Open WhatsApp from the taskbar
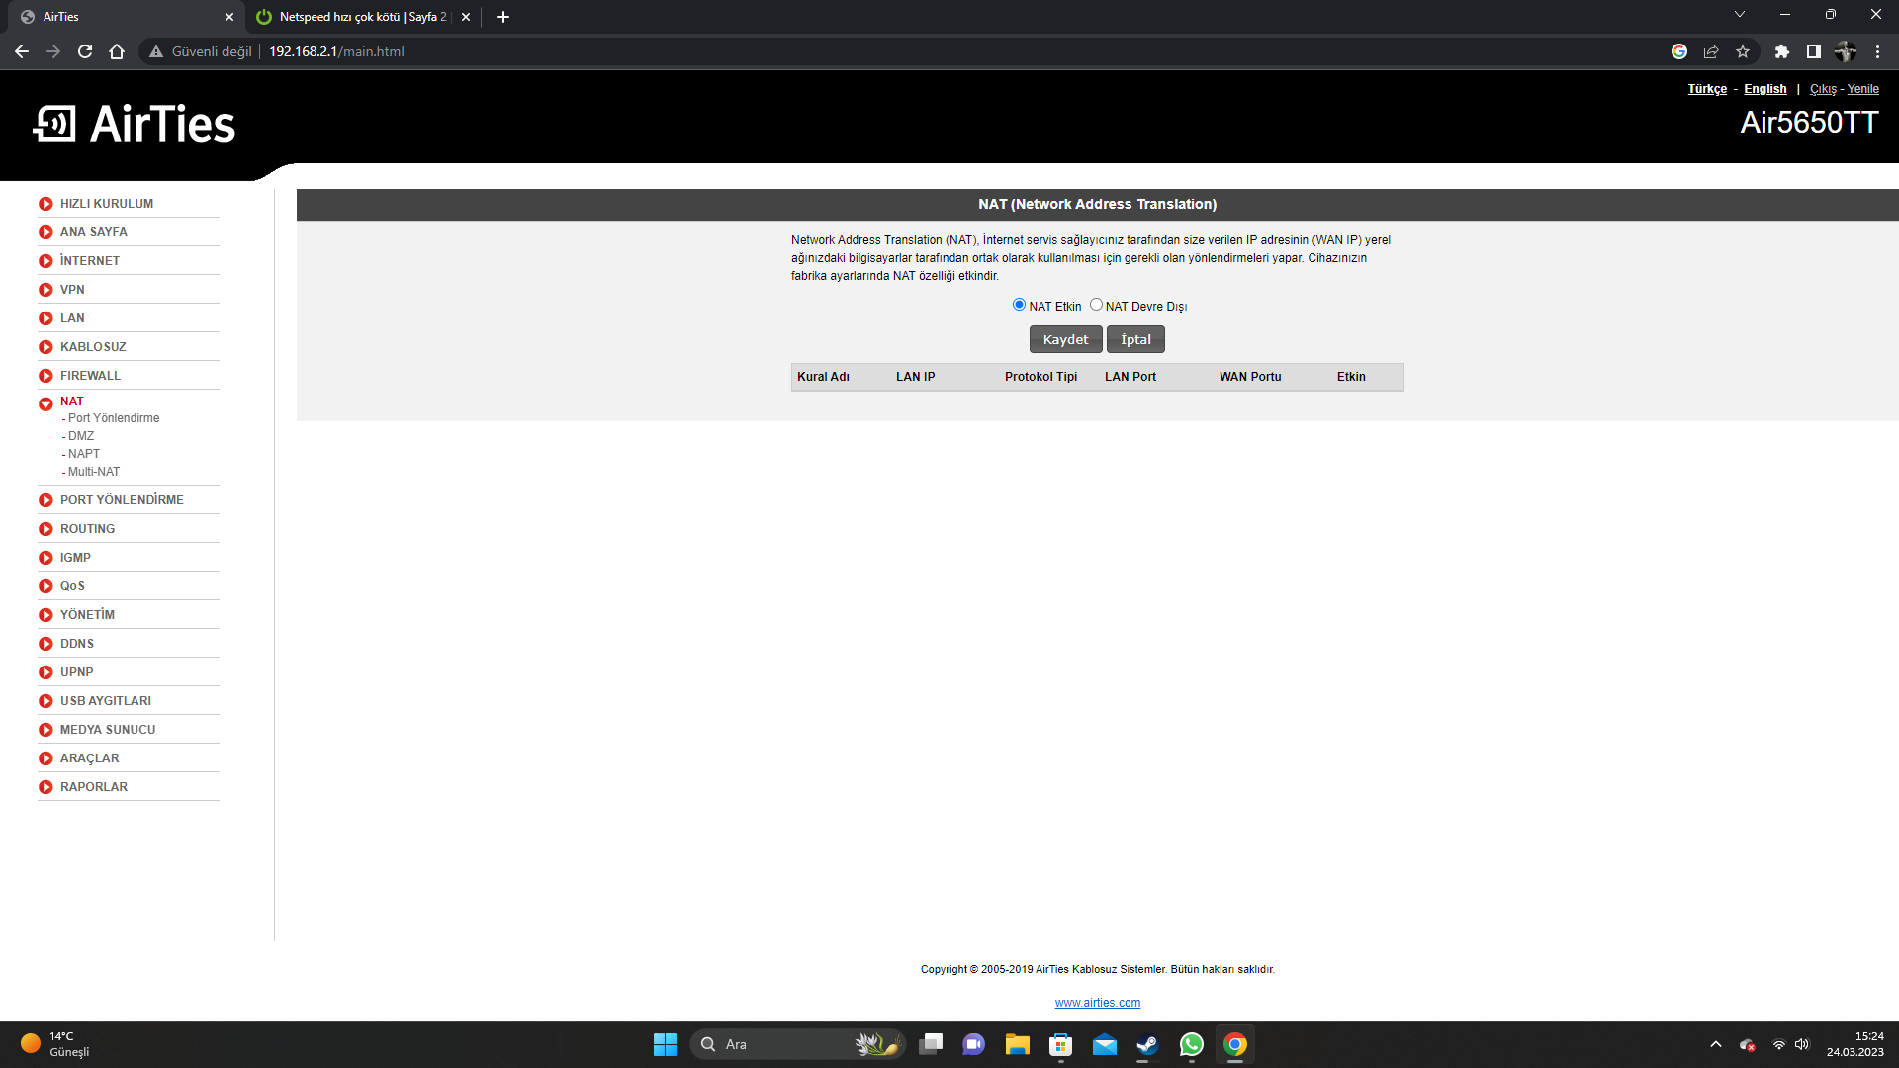The width and height of the screenshot is (1899, 1068). coord(1191,1044)
